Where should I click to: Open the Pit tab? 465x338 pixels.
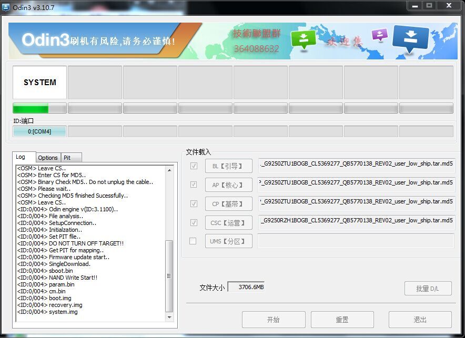coord(71,158)
